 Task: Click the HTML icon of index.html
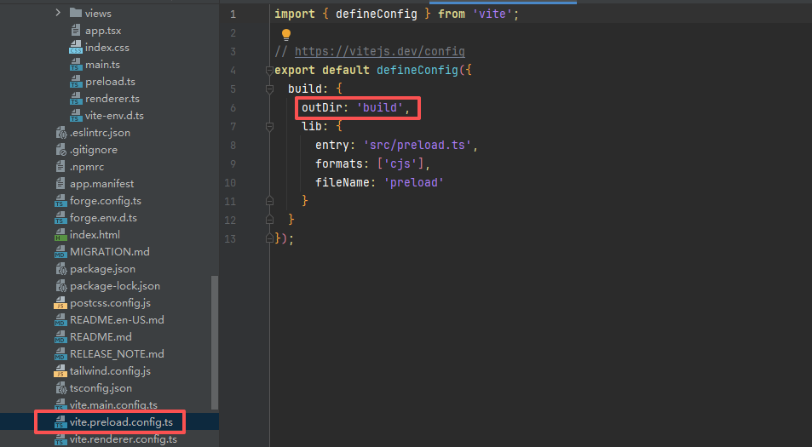tap(60, 235)
